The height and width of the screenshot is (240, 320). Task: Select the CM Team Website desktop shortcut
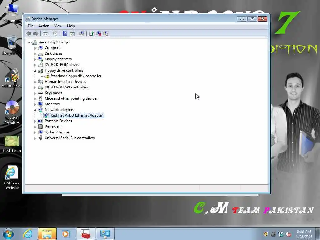(x=12, y=177)
